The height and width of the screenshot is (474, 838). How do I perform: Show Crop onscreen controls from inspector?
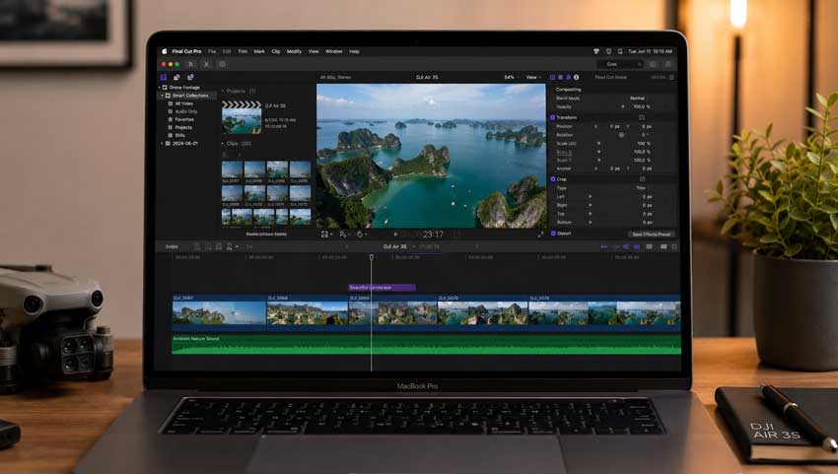coord(642,179)
